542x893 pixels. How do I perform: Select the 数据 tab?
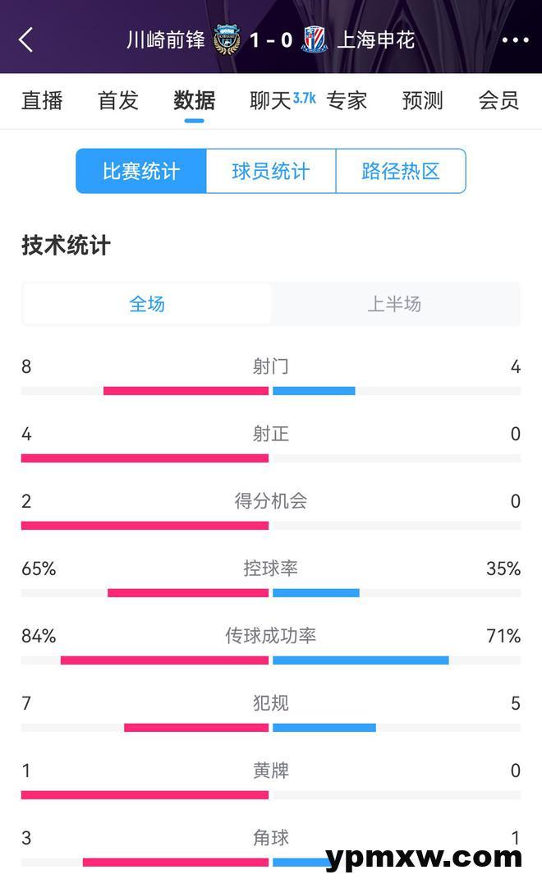[x=195, y=100]
